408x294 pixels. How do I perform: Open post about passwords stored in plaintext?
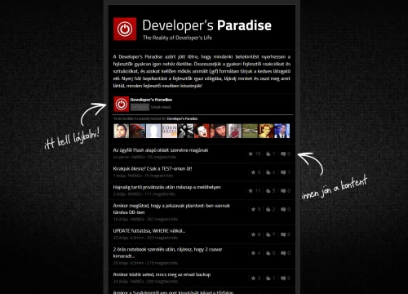pos(171,209)
